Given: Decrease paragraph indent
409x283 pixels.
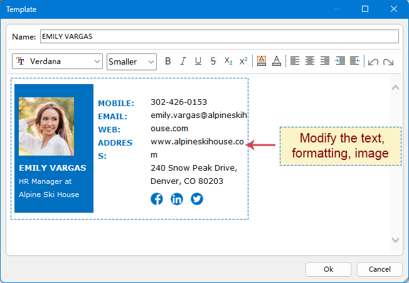Looking at the screenshot, I should click(x=355, y=61).
